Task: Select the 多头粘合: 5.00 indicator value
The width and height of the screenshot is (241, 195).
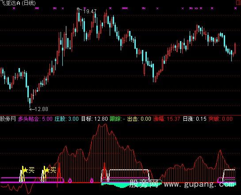Action: (35, 119)
